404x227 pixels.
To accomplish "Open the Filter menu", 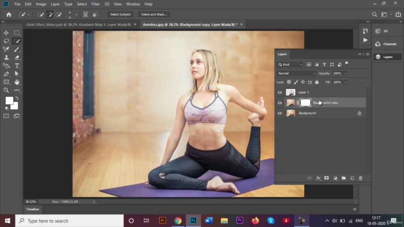I will coord(95,4).
